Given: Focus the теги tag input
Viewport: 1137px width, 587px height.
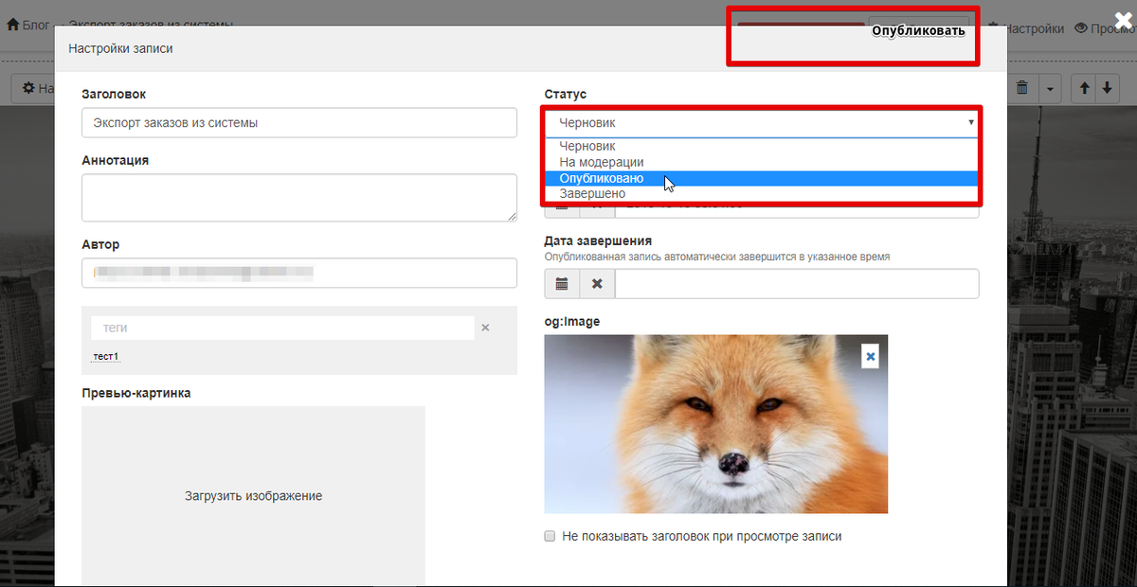Looking at the screenshot, I should click(282, 328).
